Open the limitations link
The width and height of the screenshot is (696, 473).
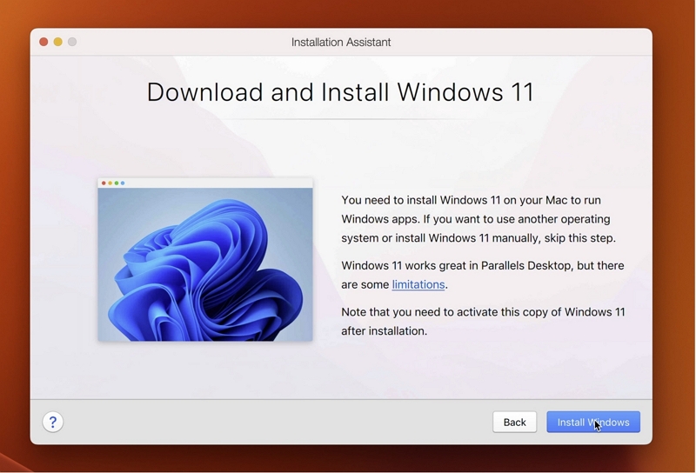[x=418, y=284]
